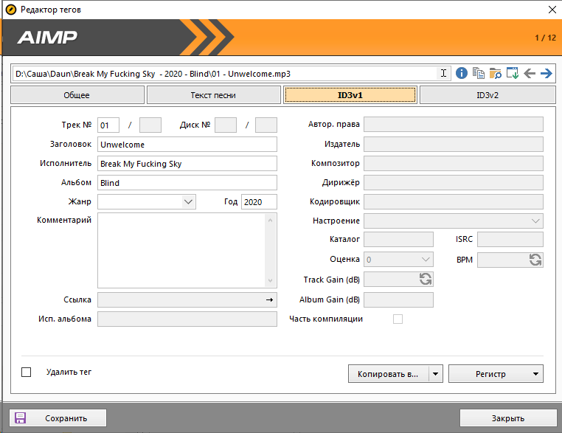
Task: Click the ISRC field
Action: (x=510, y=240)
